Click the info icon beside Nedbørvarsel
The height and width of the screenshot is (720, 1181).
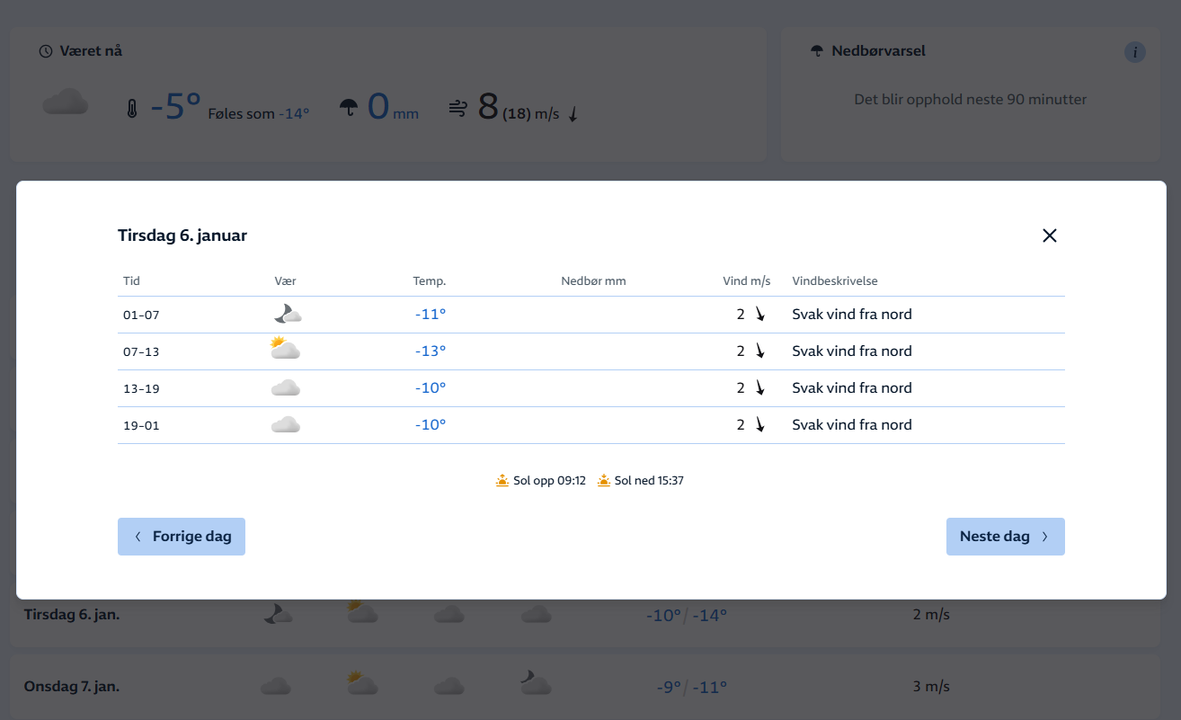(1134, 52)
